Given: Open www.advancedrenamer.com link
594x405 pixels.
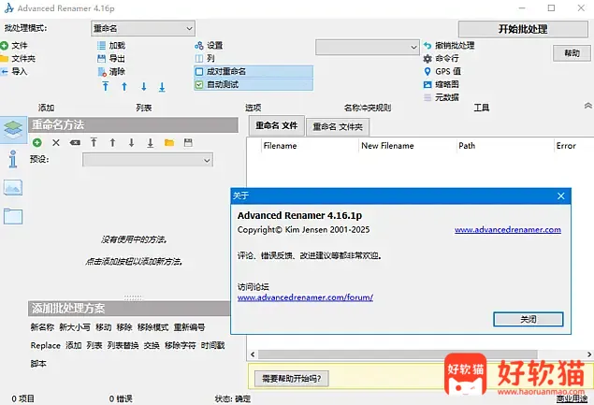Looking at the screenshot, I should (508, 229).
